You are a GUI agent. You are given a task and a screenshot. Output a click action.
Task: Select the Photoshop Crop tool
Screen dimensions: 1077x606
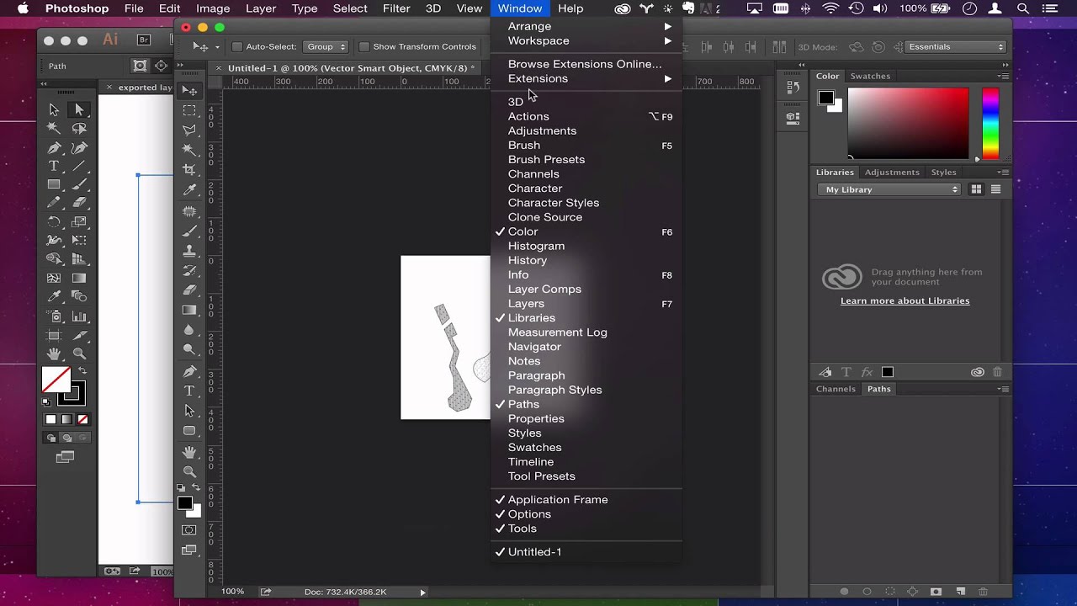190,170
